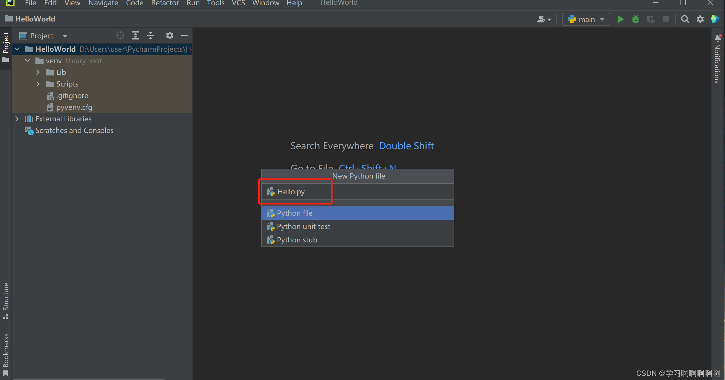Open the Tools menu
Viewport: 725px width, 380px height.
pos(216,3)
